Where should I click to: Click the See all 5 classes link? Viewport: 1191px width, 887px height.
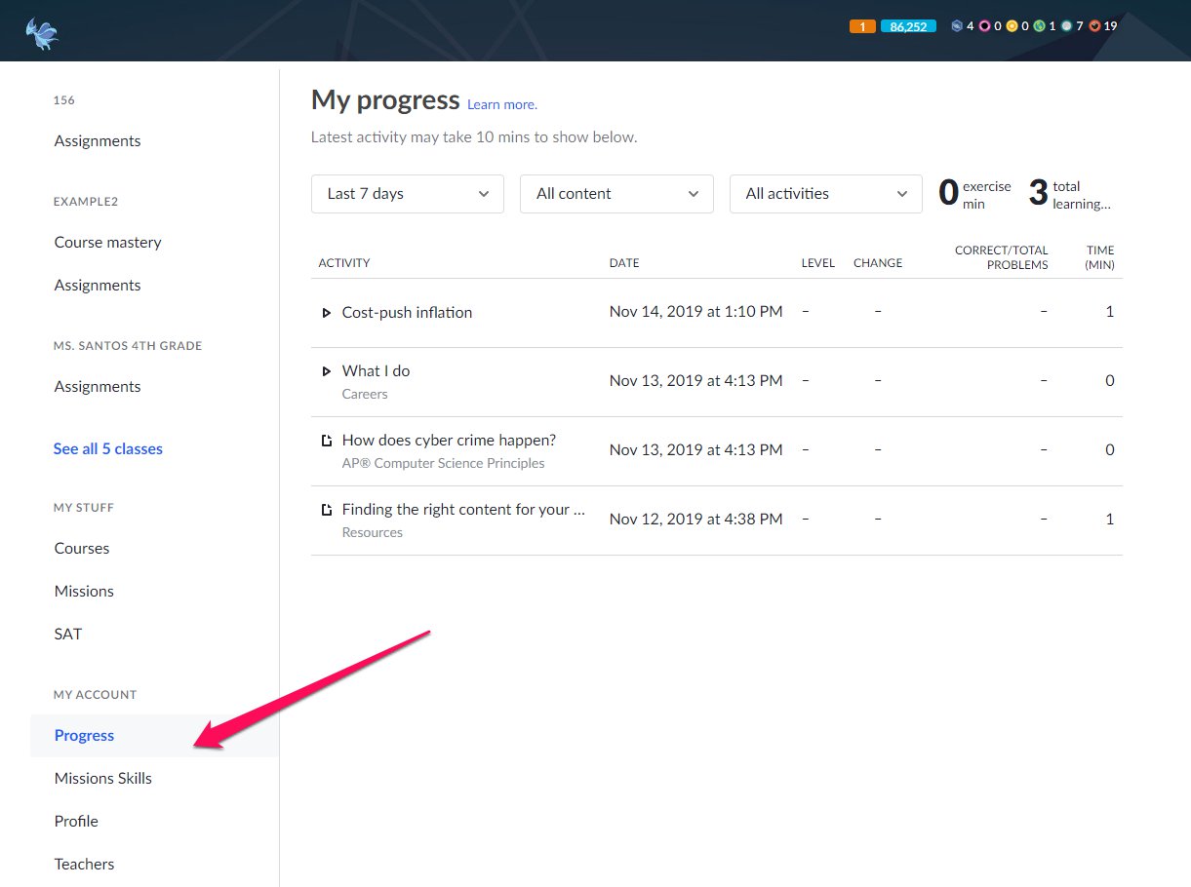108,449
